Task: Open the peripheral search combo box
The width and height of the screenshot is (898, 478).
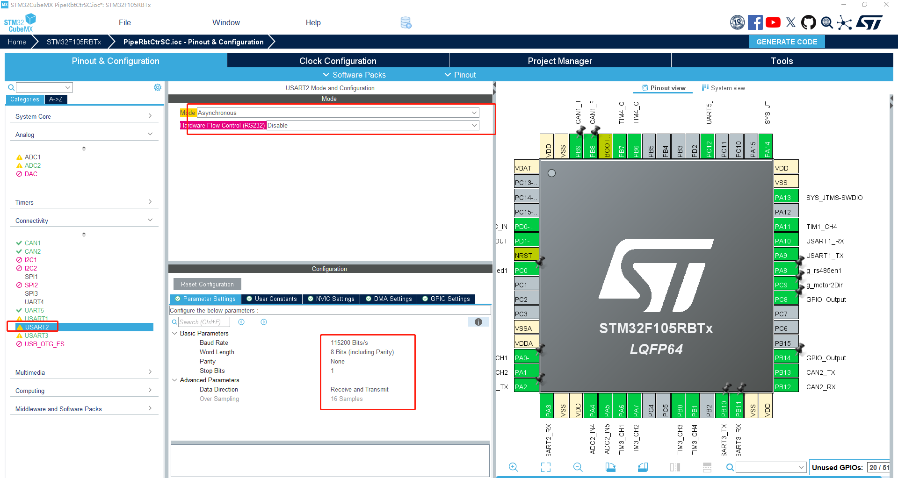Action: point(44,87)
